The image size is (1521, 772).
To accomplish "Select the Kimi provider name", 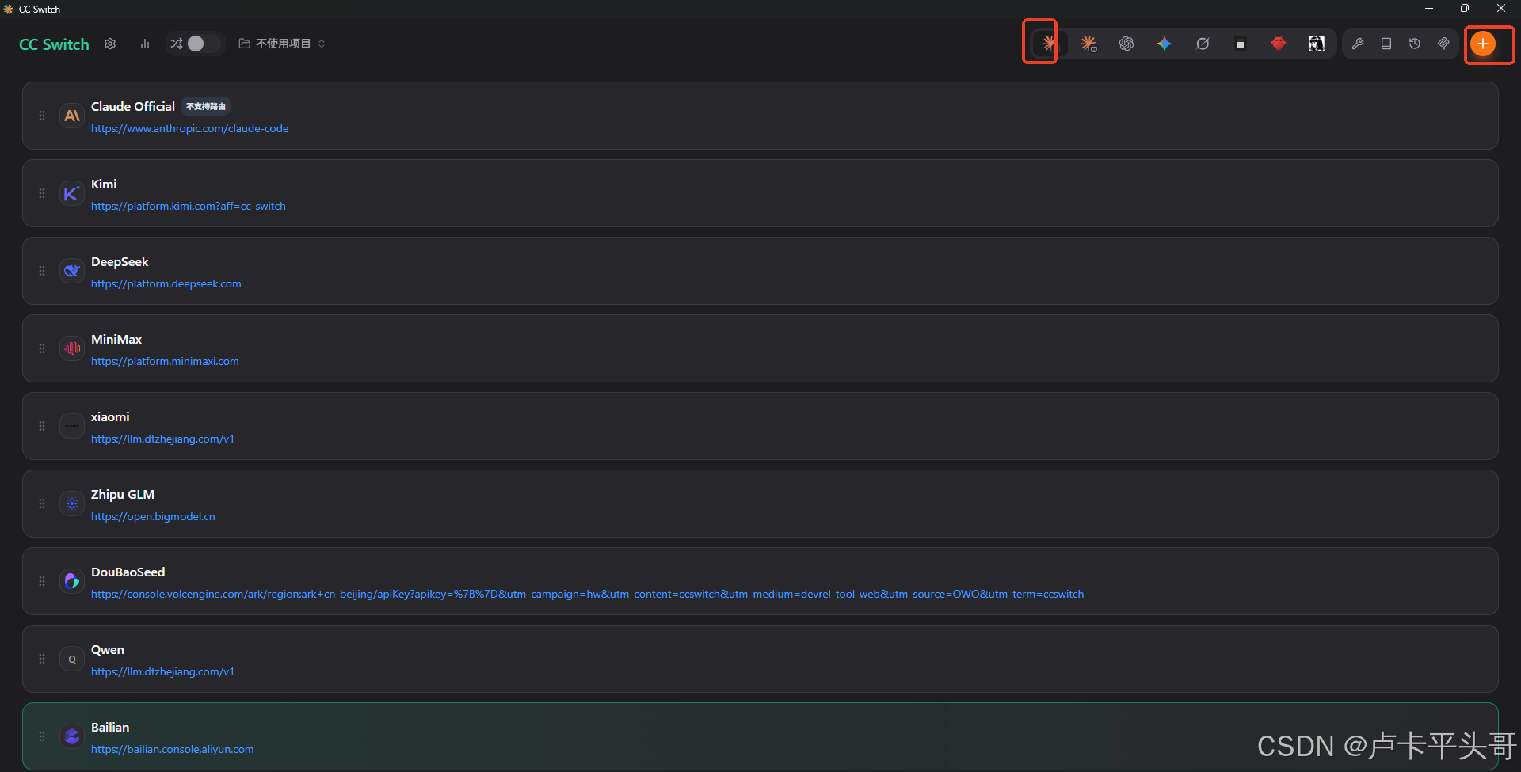I will (x=104, y=184).
